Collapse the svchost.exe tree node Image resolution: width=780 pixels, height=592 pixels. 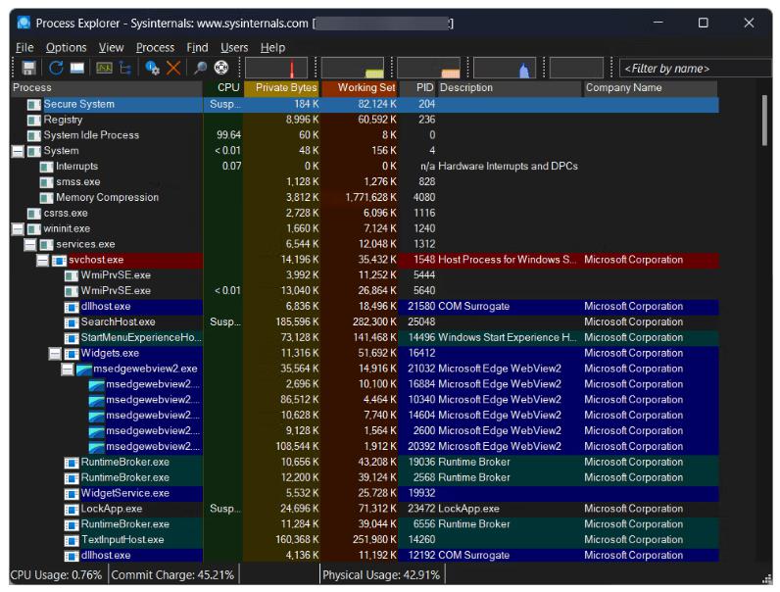pyautogui.click(x=42, y=260)
